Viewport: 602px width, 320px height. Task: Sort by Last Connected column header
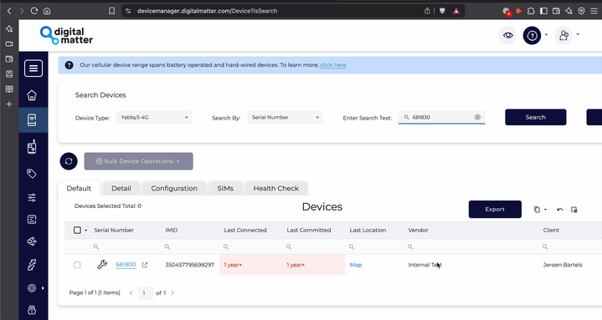245,230
